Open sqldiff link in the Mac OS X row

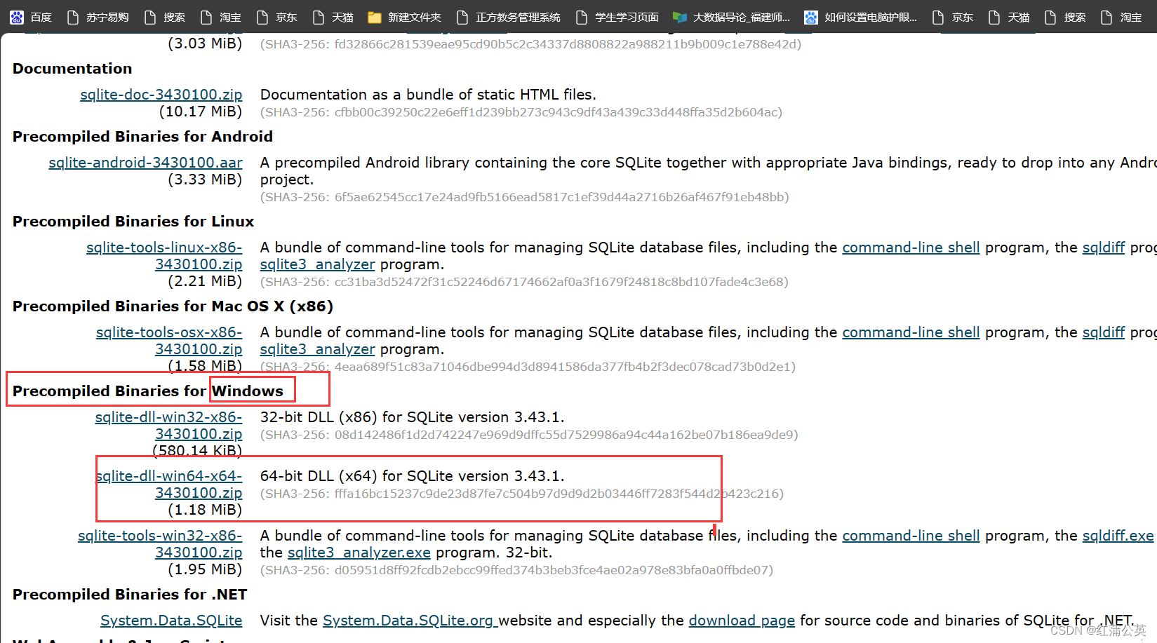pyautogui.click(x=1104, y=332)
